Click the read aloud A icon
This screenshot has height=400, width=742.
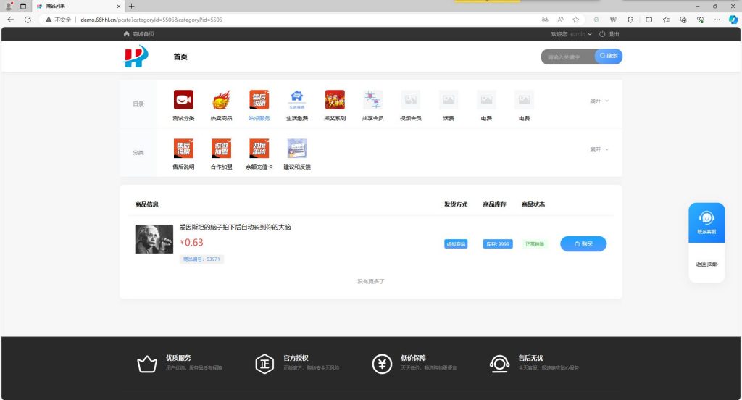pyautogui.click(x=560, y=20)
